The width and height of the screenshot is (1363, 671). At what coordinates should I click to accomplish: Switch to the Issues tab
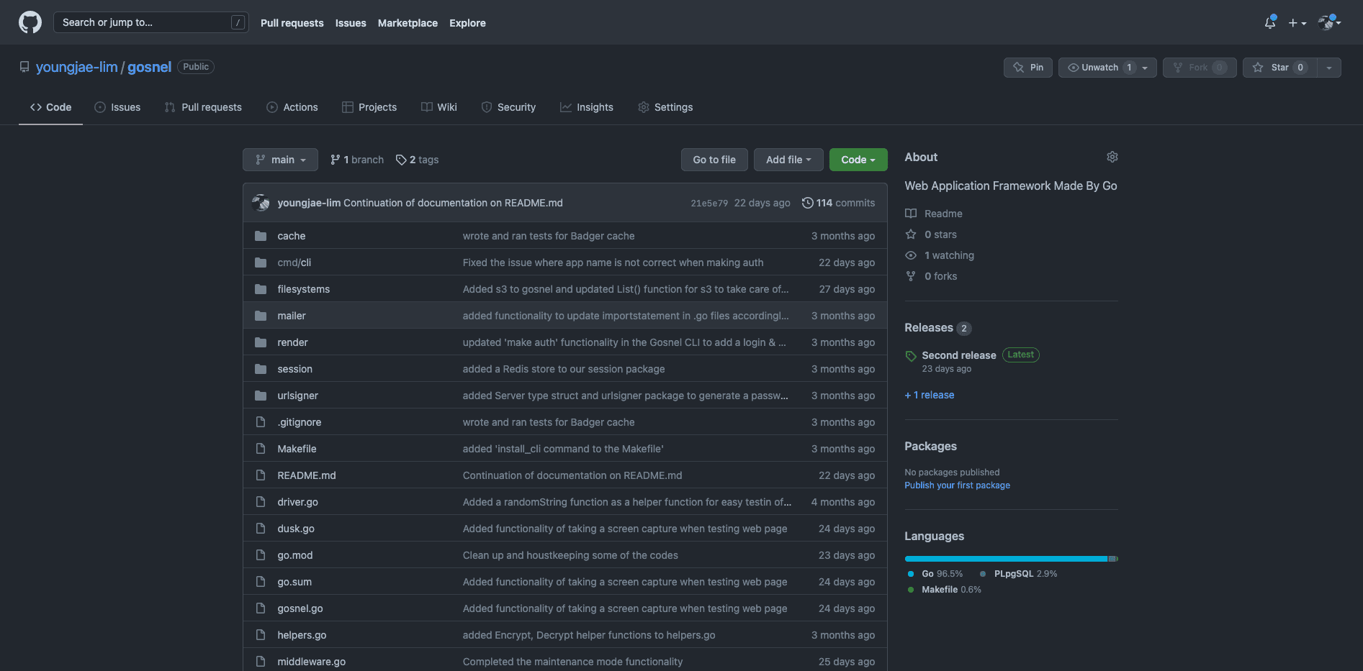coord(117,107)
